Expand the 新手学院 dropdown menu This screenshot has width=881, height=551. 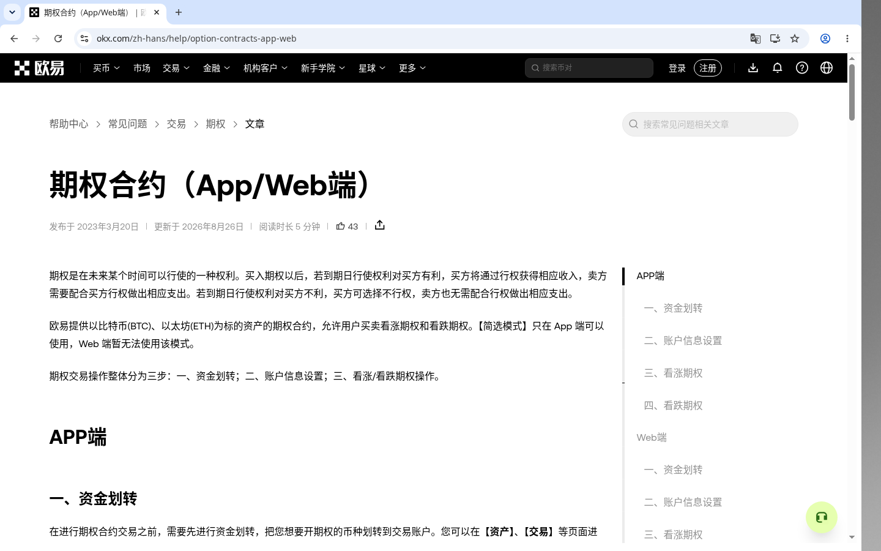pos(323,68)
